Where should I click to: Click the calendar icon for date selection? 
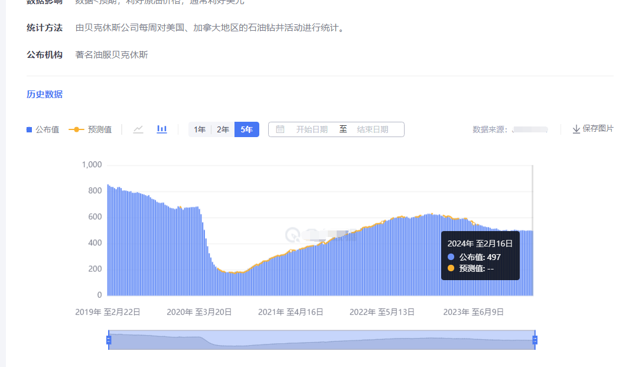[280, 129]
